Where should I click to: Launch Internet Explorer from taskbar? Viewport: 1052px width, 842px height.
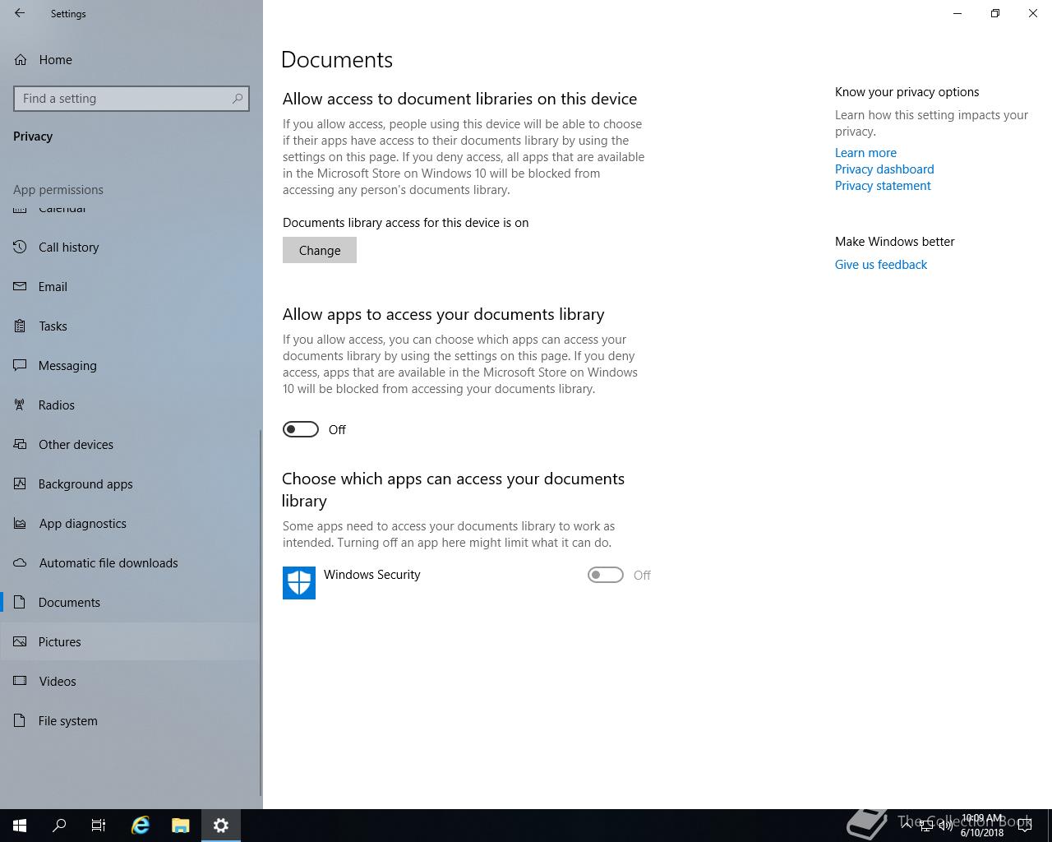coord(141,826)
